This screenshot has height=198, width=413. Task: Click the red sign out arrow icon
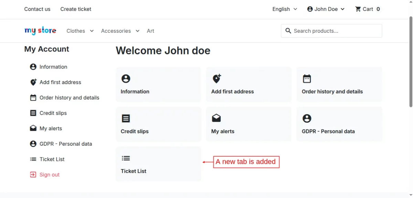tap(33, 175)
